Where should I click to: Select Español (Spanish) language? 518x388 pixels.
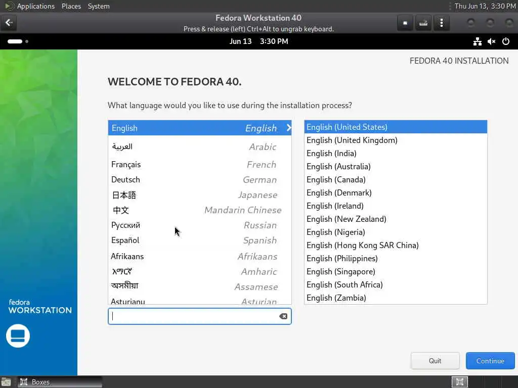(200, 240)
